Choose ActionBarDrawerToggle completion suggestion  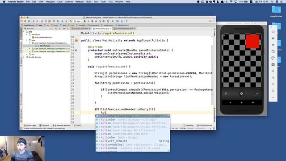[133, 116]
